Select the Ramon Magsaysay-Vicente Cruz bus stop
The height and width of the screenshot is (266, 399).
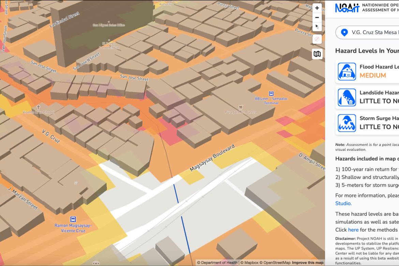73,219
